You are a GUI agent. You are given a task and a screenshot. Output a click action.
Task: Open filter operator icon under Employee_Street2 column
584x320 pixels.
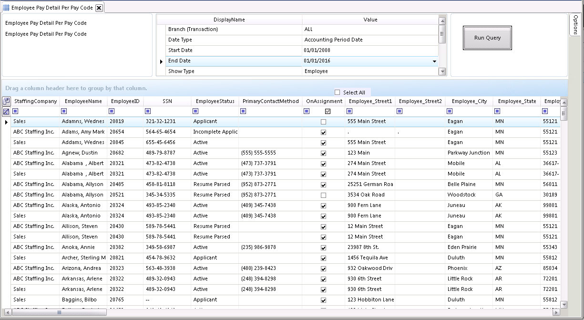400,112
